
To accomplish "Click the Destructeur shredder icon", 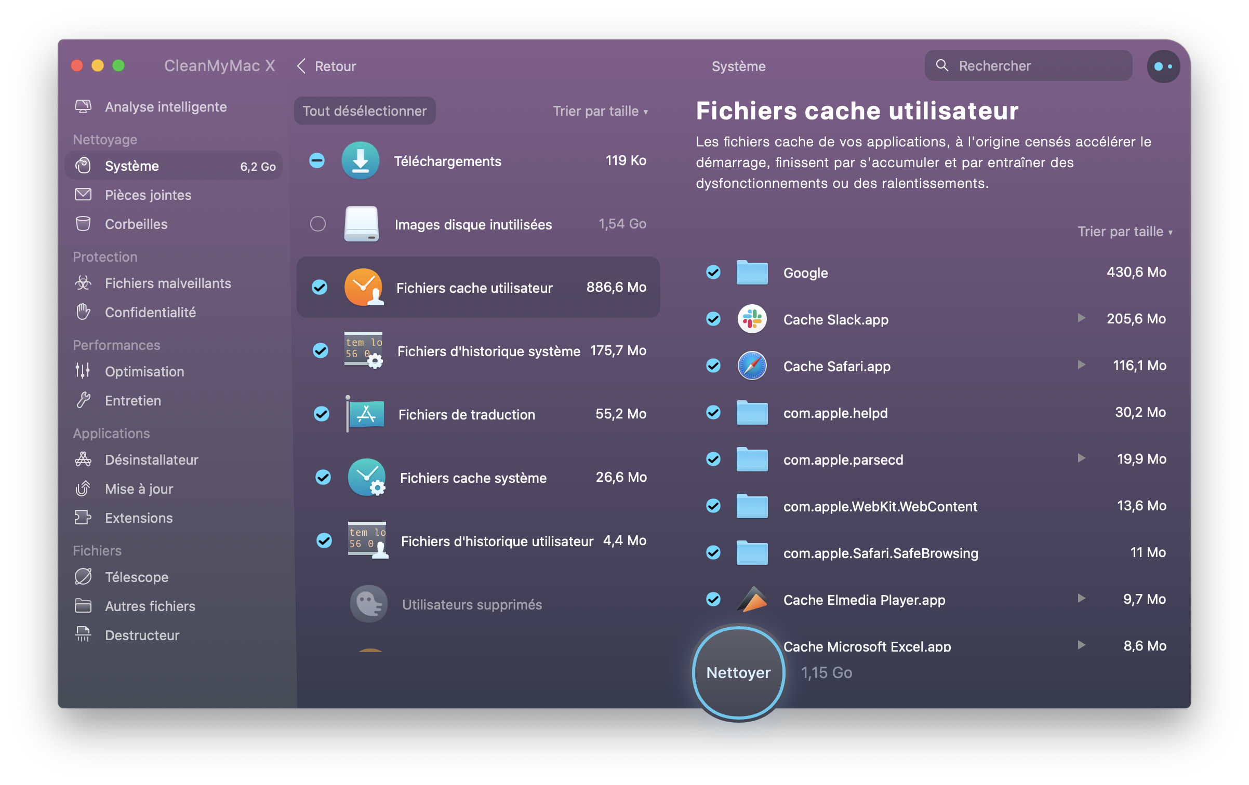I will tap(83, 635).
